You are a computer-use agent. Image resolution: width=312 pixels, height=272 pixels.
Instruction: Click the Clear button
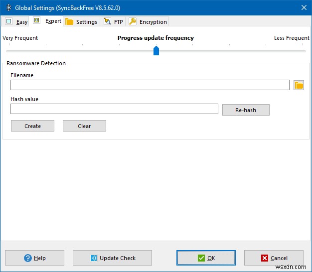click(x=84, y=126)
